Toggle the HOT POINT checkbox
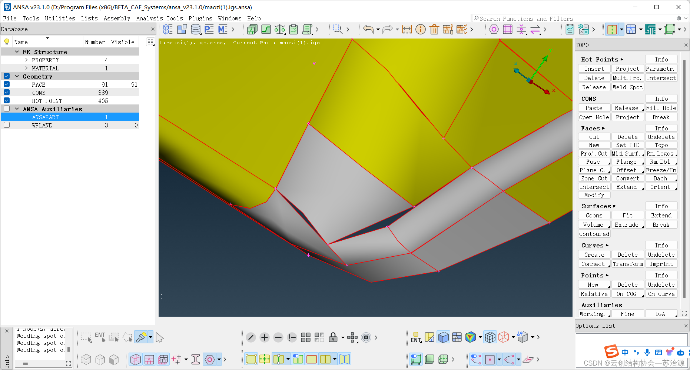Image resolution: width=690 pixels, height=370 pixels. [x=7, y=101]
